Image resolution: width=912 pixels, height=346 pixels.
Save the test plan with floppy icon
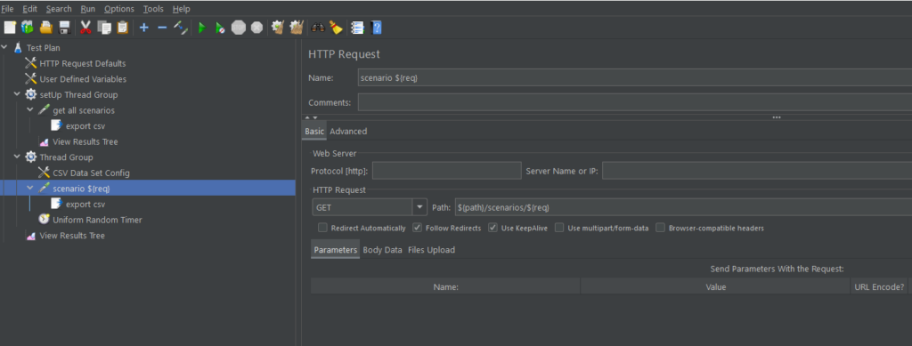point(64,28)
